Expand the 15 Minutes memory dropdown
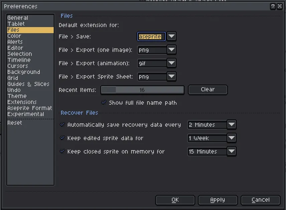This screenshot has width=286, height=210. (232, 151)
